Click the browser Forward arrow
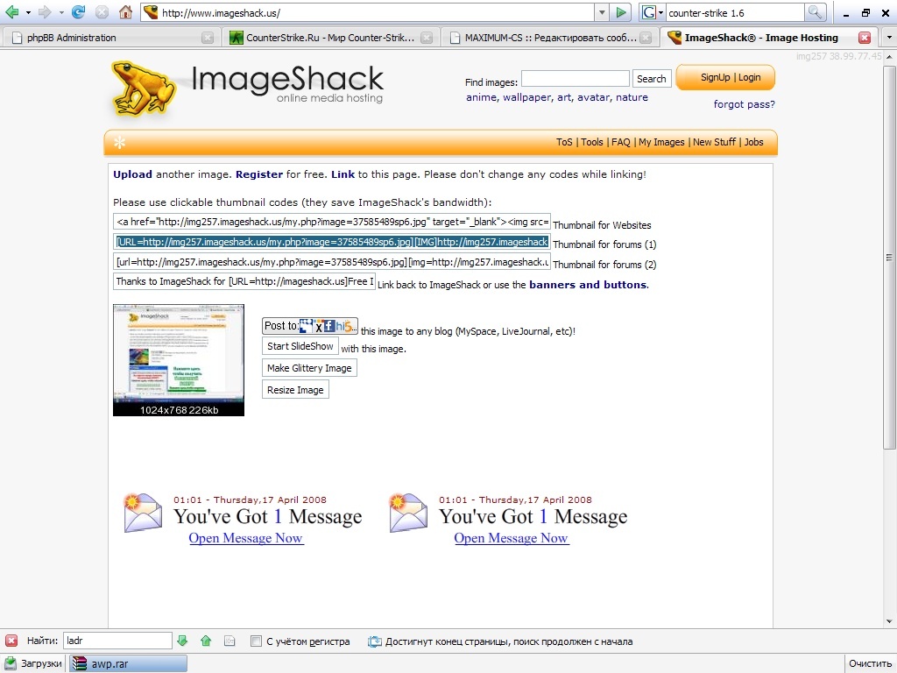 pyautogui.click(x=45, y=12)
